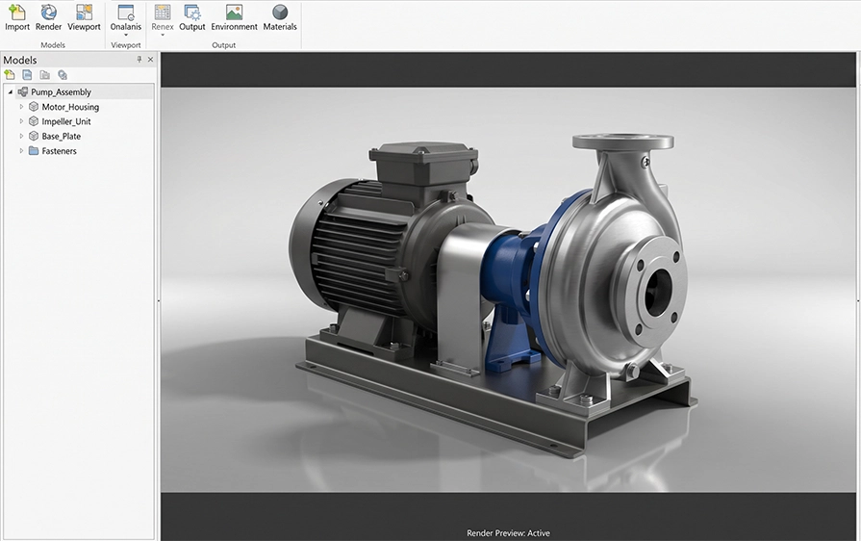
Task: Click the linked objects icon in Models toolbar
Action: (62, 75)
